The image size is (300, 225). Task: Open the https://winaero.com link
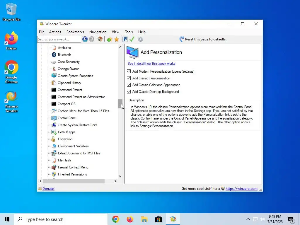pos(241,189)
